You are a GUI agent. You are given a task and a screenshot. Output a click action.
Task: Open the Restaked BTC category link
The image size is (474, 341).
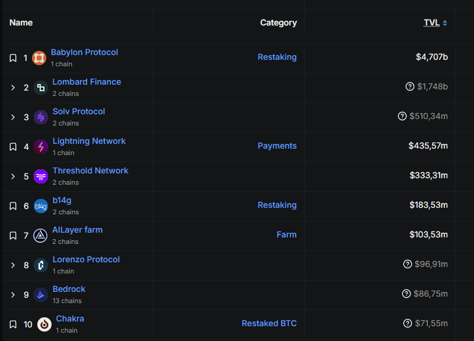point(269,323)
